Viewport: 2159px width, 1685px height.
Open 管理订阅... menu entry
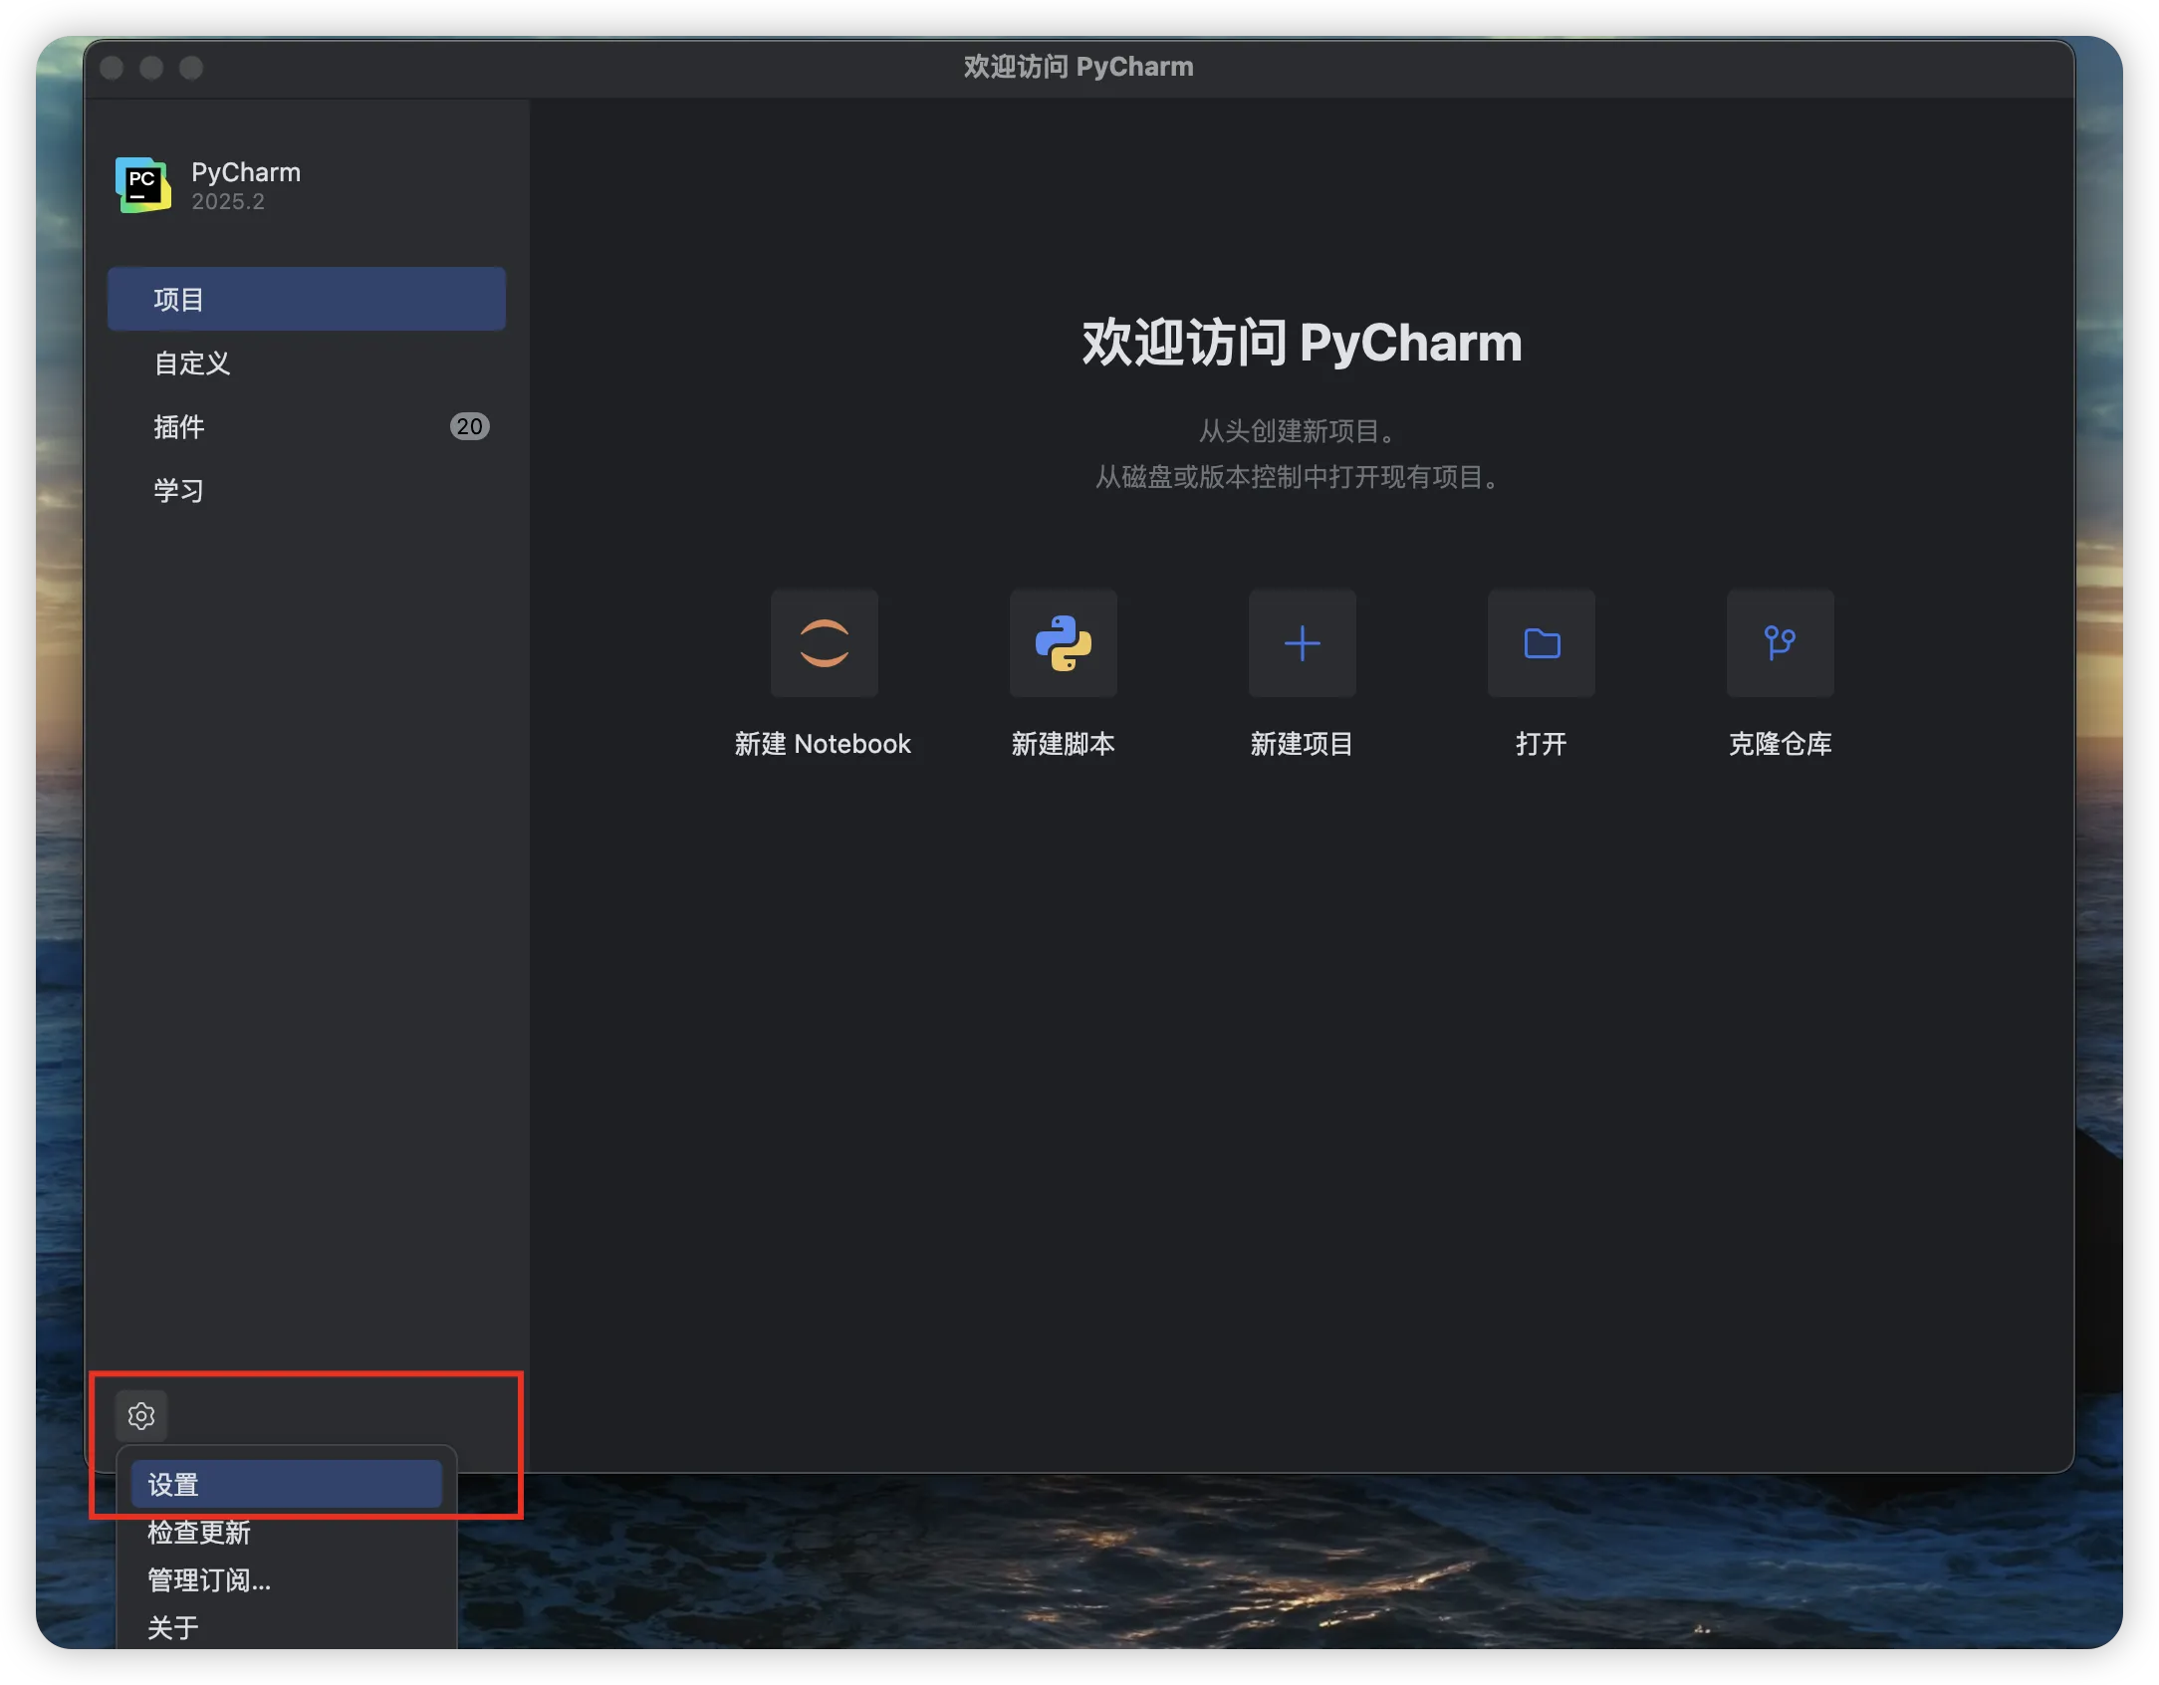(x=209, y=1580)
